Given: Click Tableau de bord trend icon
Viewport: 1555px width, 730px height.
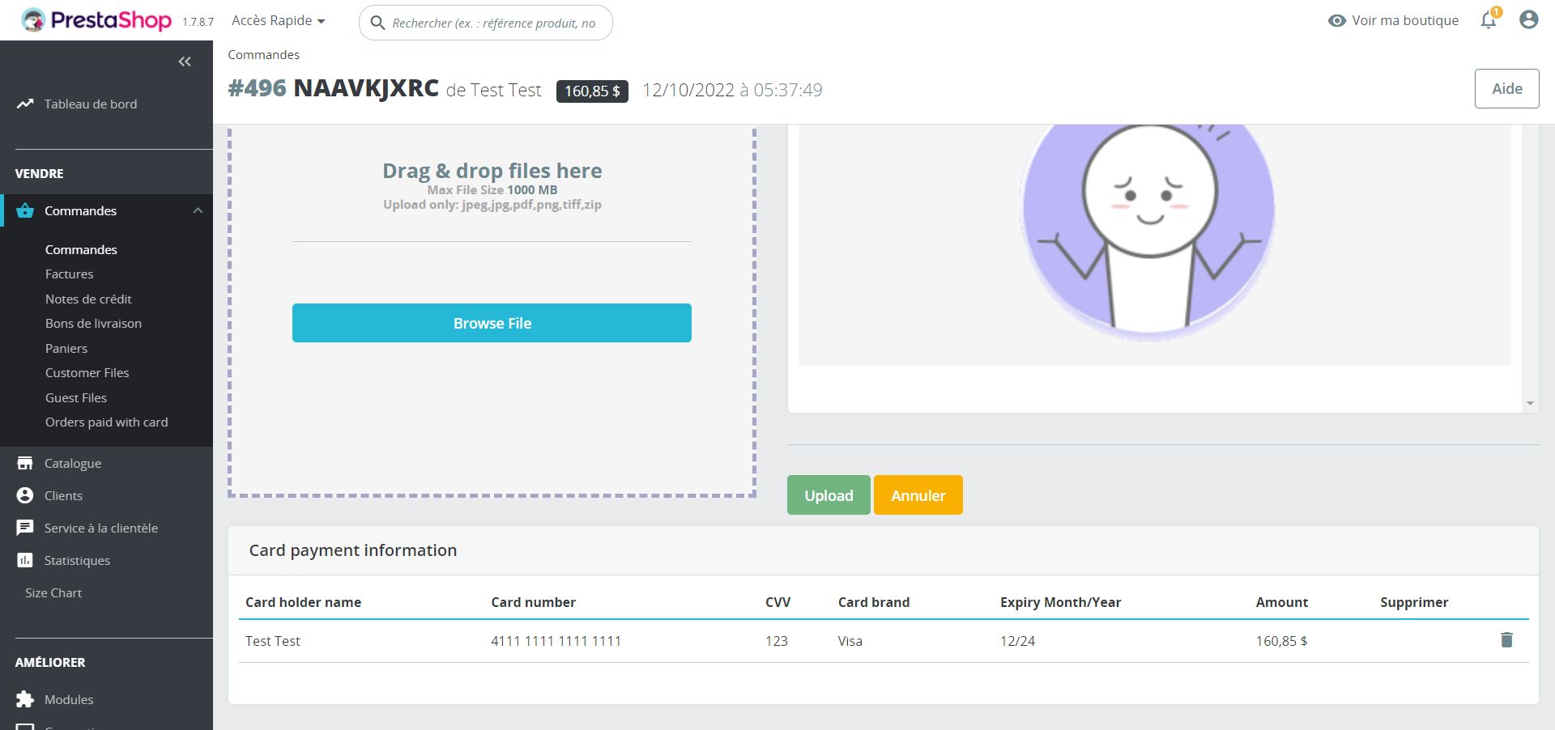Looking at the screenshot, I should (x=25, y=104).
